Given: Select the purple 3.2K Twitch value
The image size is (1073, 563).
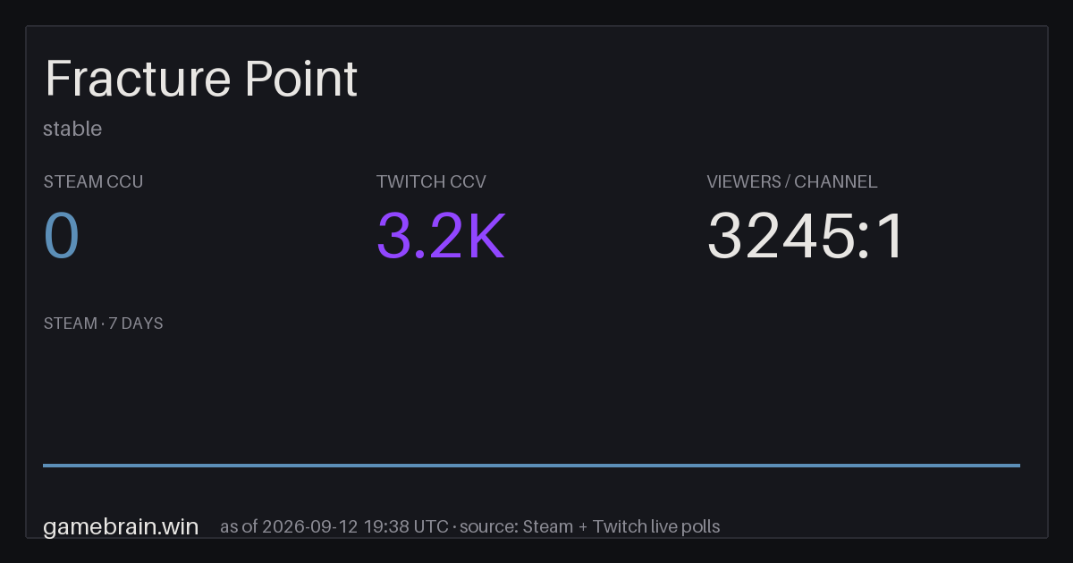Looking at the screenshot, I should (x=441, y=236).
